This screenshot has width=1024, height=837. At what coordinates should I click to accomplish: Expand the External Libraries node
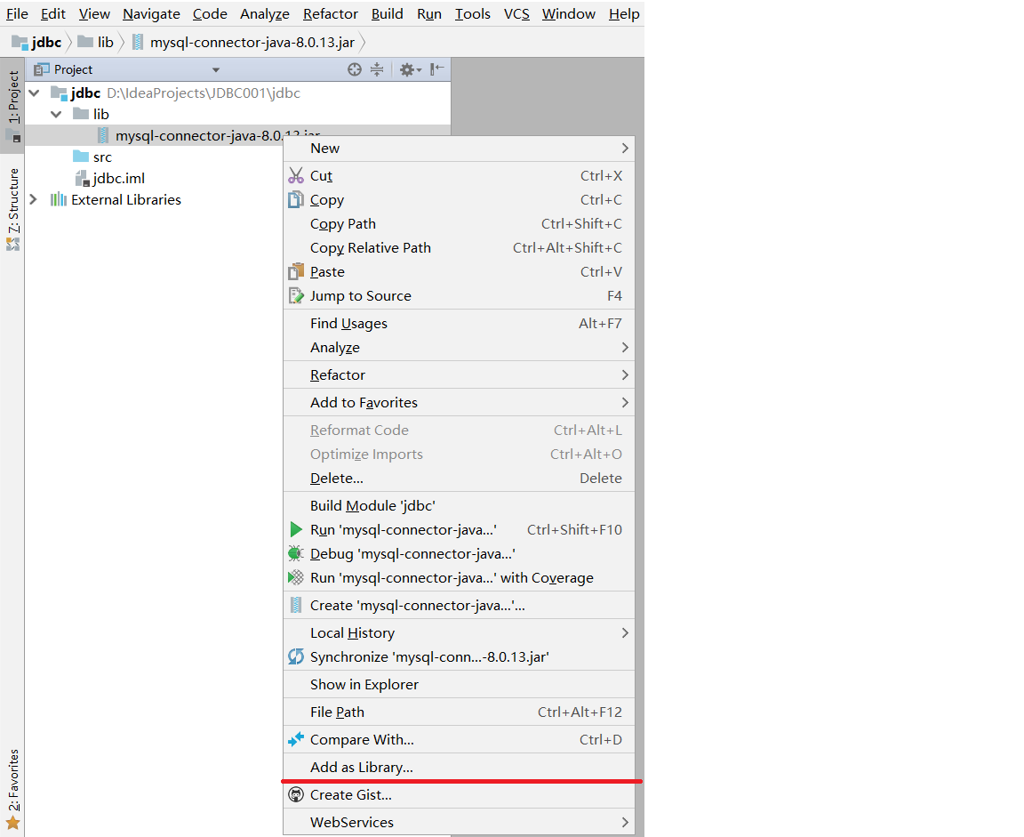point(34,199)
